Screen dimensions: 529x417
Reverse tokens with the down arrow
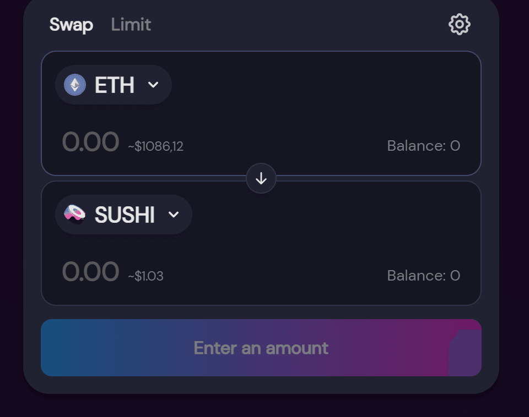coord(261,178)
